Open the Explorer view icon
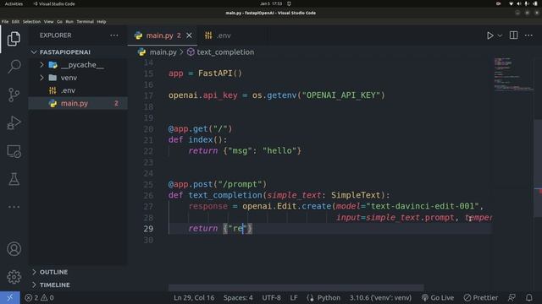Screen dimensions: 542x304 14,39
